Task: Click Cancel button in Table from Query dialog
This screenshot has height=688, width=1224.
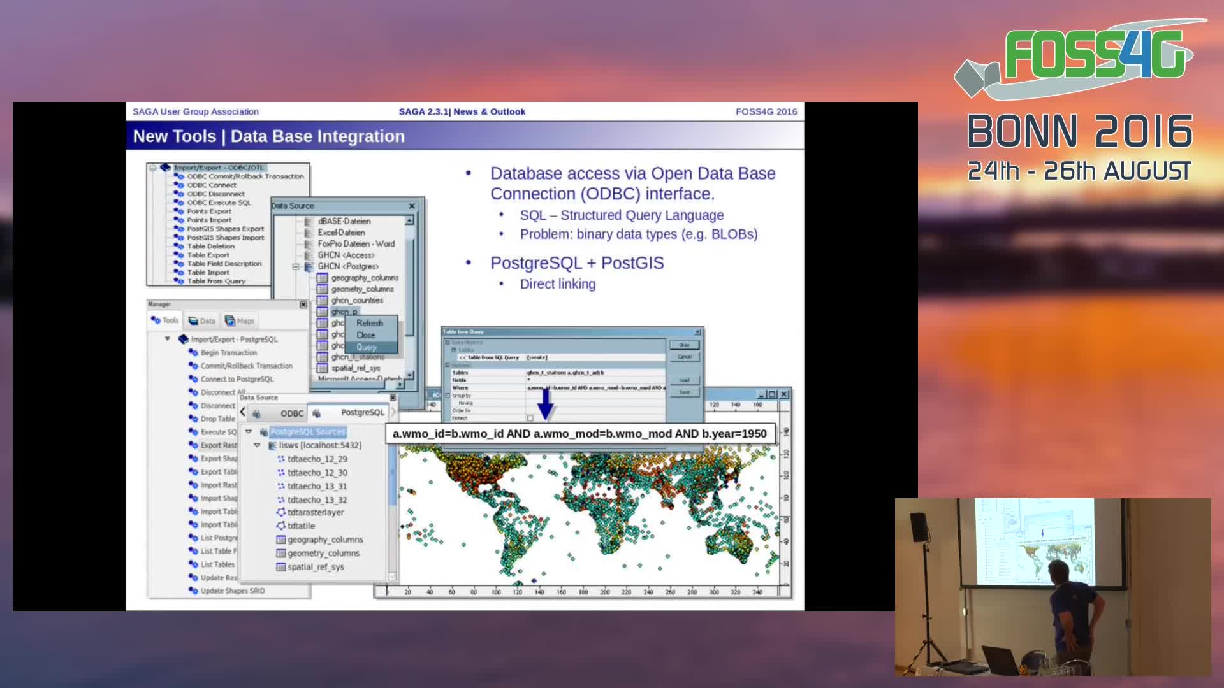Action: [684, 357]
